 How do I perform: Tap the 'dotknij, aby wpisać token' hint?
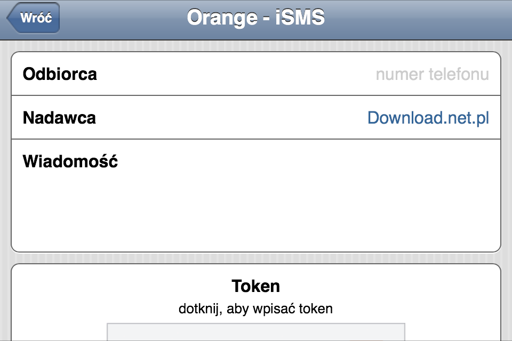255,308
